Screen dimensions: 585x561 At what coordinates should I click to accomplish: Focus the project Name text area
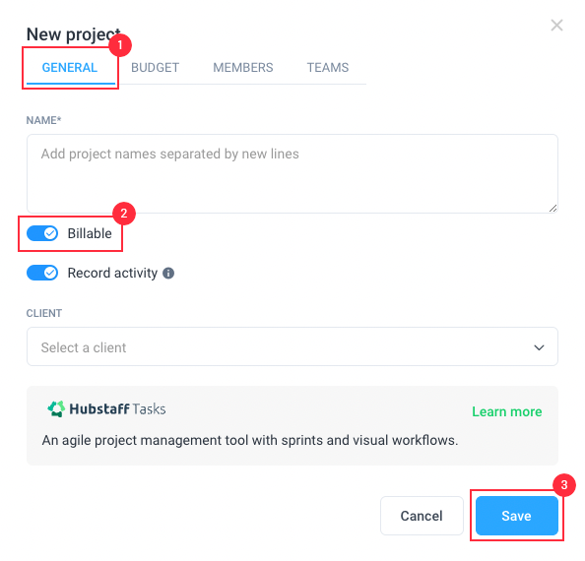tap(292, 174)
